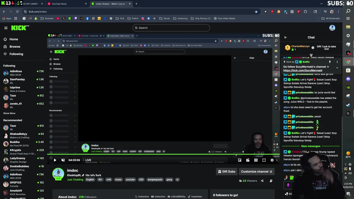The height and width of the screenshot is (199, 354).
Task: Jump to LIVE in the player
Action: 87,160
